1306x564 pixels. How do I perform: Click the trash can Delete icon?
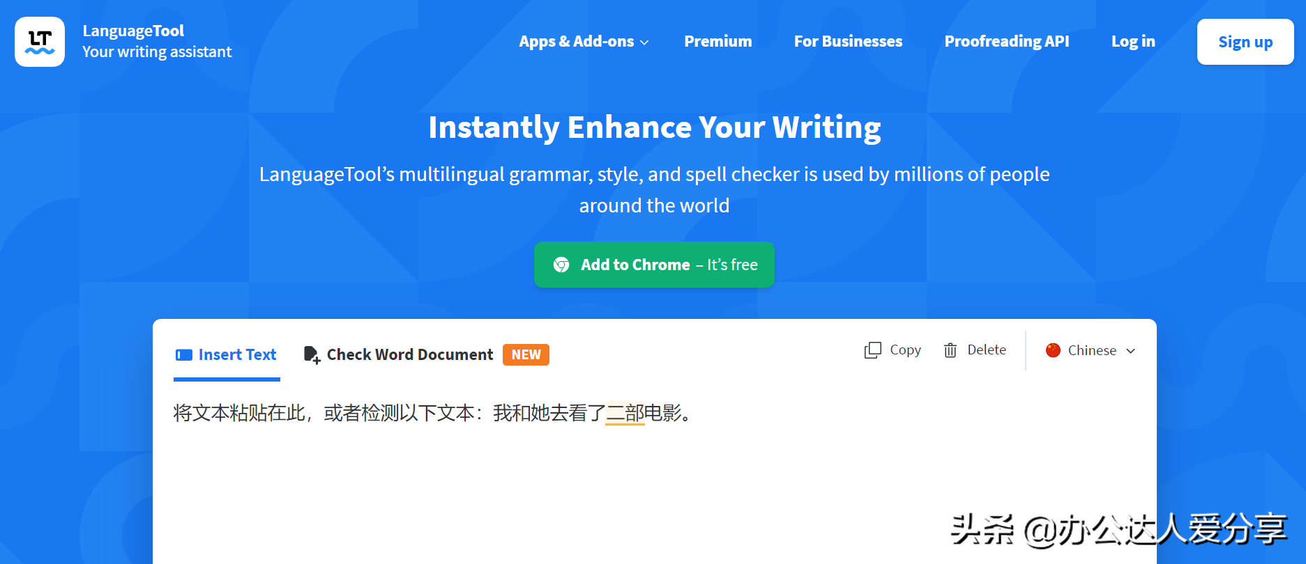(x=950, y=350)
